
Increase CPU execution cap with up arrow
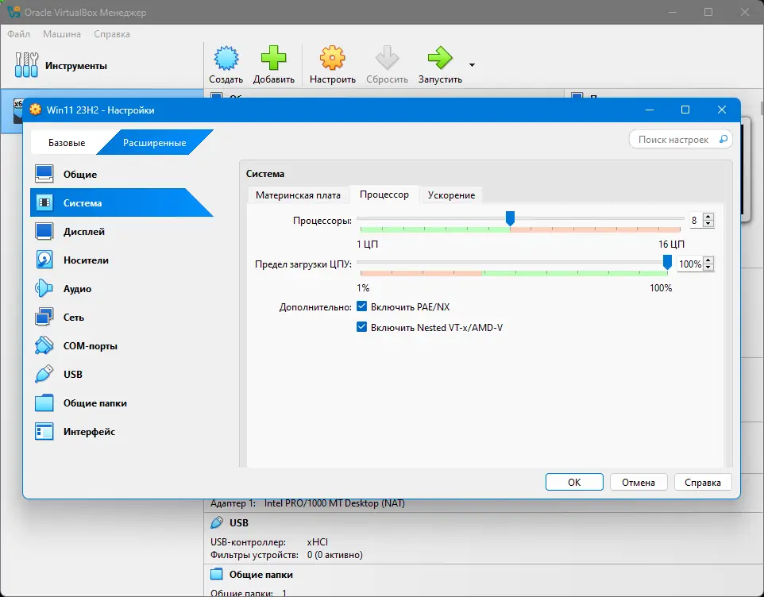tap(708, 260)
